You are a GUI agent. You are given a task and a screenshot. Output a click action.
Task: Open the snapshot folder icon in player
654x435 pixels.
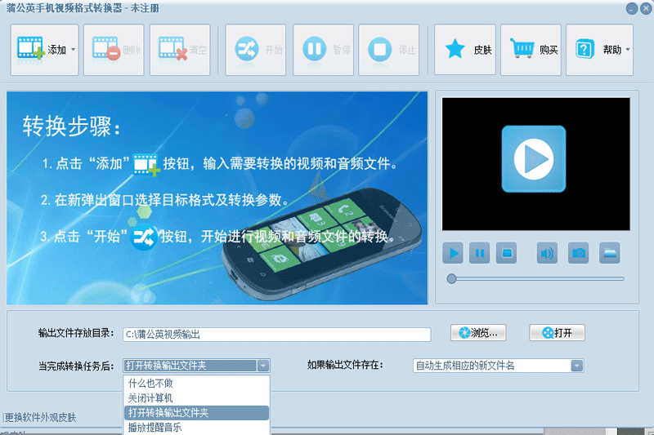point(610,253)
